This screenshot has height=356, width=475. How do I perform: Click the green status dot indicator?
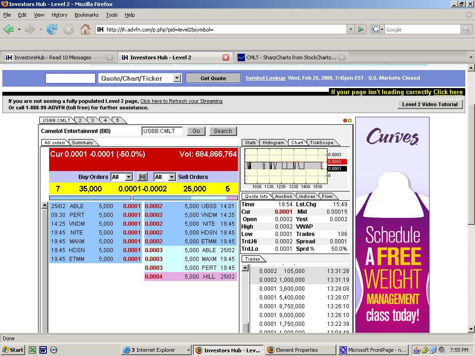(350, 121)
